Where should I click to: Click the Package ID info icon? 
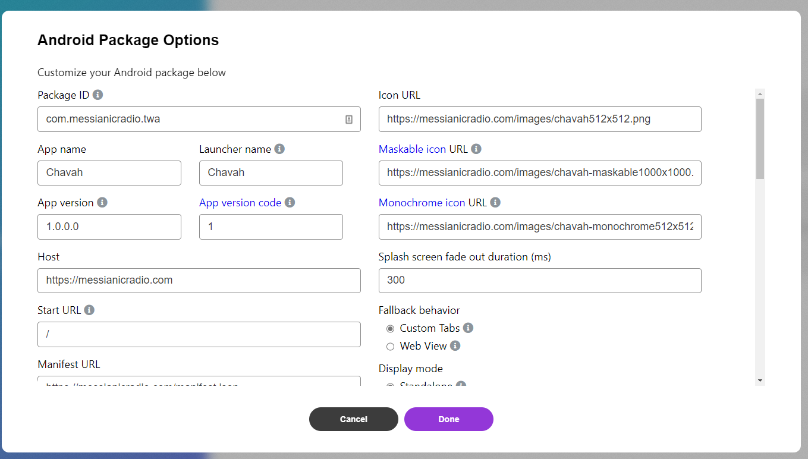(98, 95)
